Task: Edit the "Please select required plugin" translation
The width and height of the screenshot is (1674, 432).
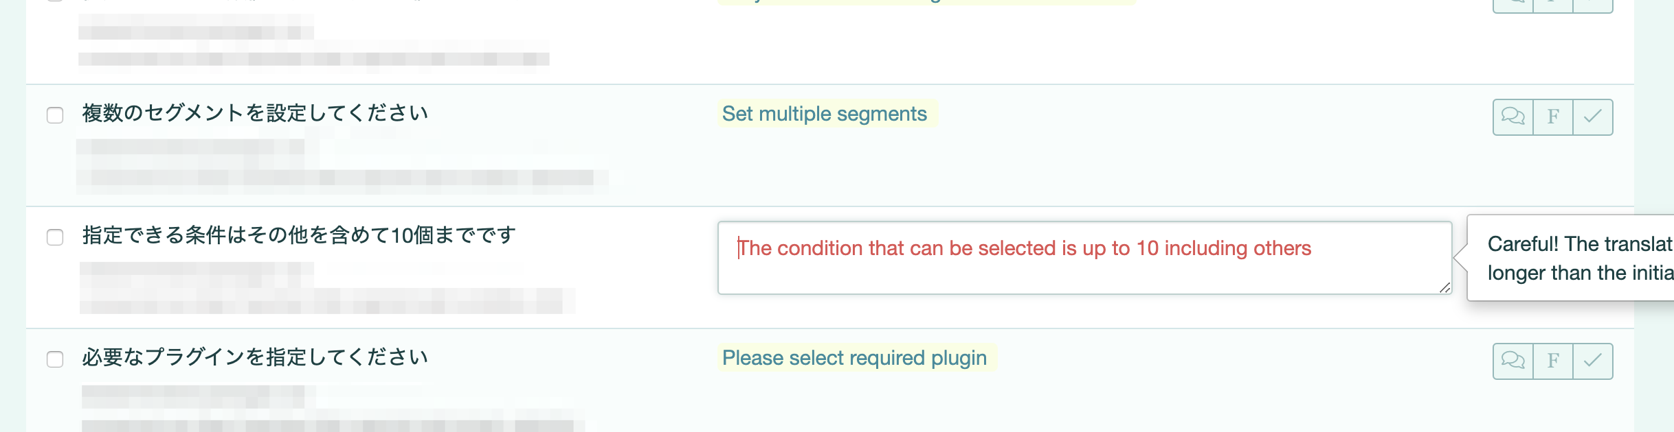Action: [x=854, y=358]
